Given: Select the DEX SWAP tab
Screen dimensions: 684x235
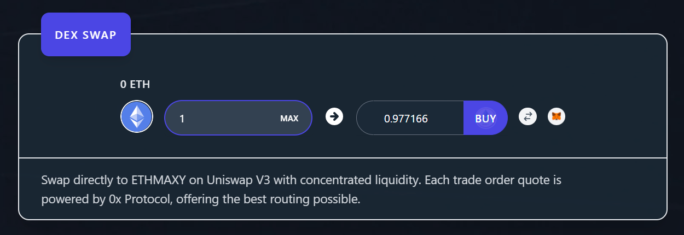Looking at the screenshot, I should pyautogui.click(x=86, y=35).
